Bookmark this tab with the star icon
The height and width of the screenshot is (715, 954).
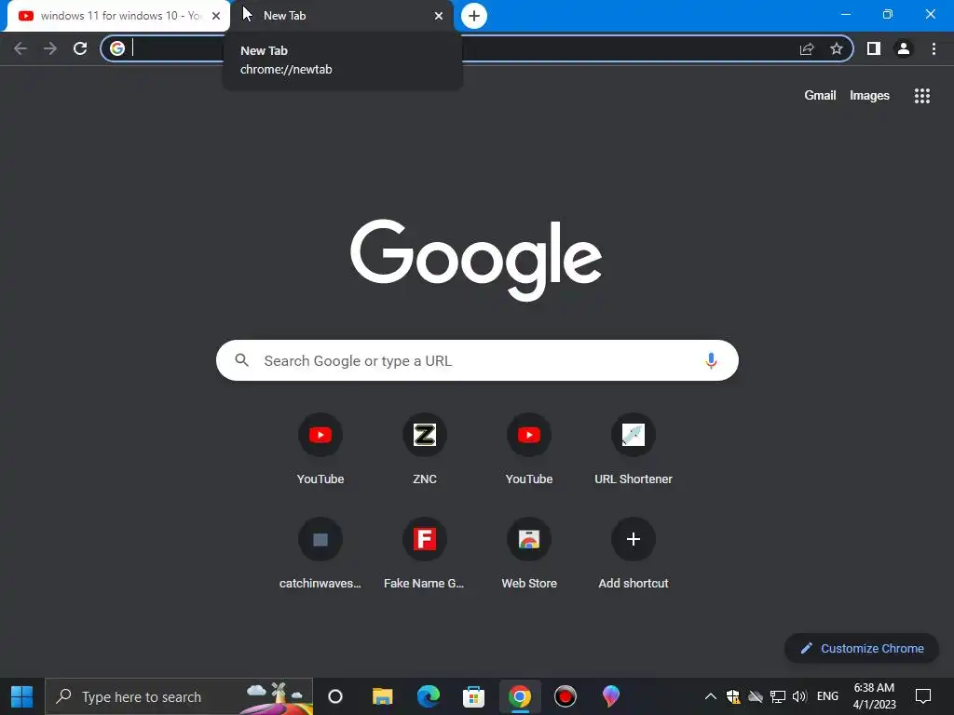(837, 48)
